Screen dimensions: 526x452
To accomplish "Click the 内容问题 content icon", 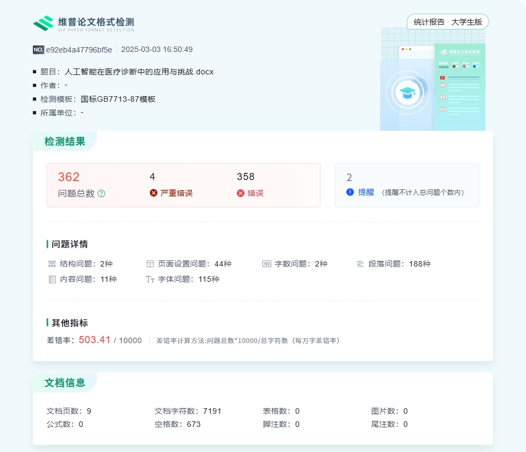I will (52, 279).
